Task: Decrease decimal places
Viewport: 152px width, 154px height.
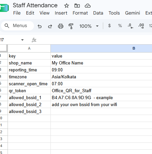Action: click(x=131, y=26)
